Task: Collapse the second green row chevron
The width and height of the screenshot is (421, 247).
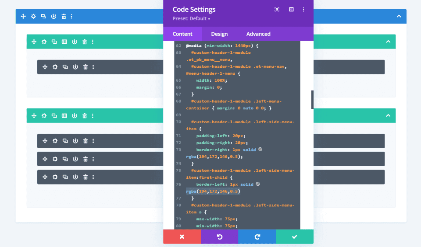Action: point(388,116)
